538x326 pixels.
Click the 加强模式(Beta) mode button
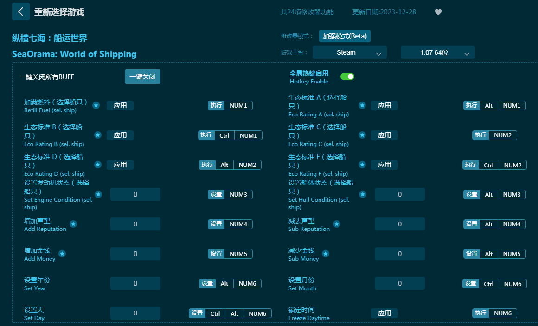pos(345,36)
